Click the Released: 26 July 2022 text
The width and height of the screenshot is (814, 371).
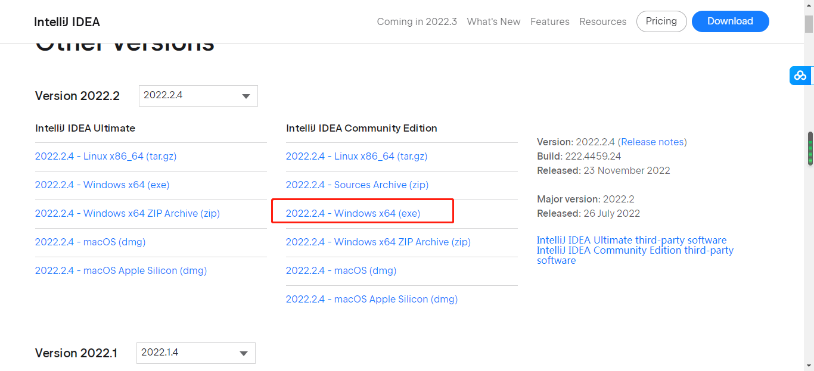589,213
